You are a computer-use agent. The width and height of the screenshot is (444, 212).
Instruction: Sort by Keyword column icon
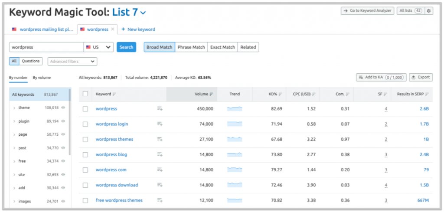click(x=114, y=94)
